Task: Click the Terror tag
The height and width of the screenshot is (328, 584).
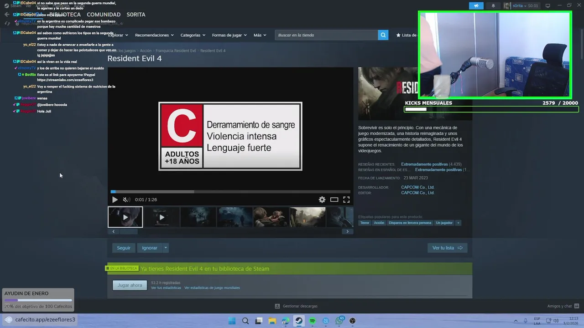Action: pos(365,223)
